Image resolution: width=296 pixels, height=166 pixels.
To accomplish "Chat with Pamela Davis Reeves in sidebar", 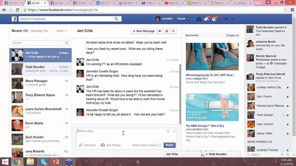I will 268,106.
